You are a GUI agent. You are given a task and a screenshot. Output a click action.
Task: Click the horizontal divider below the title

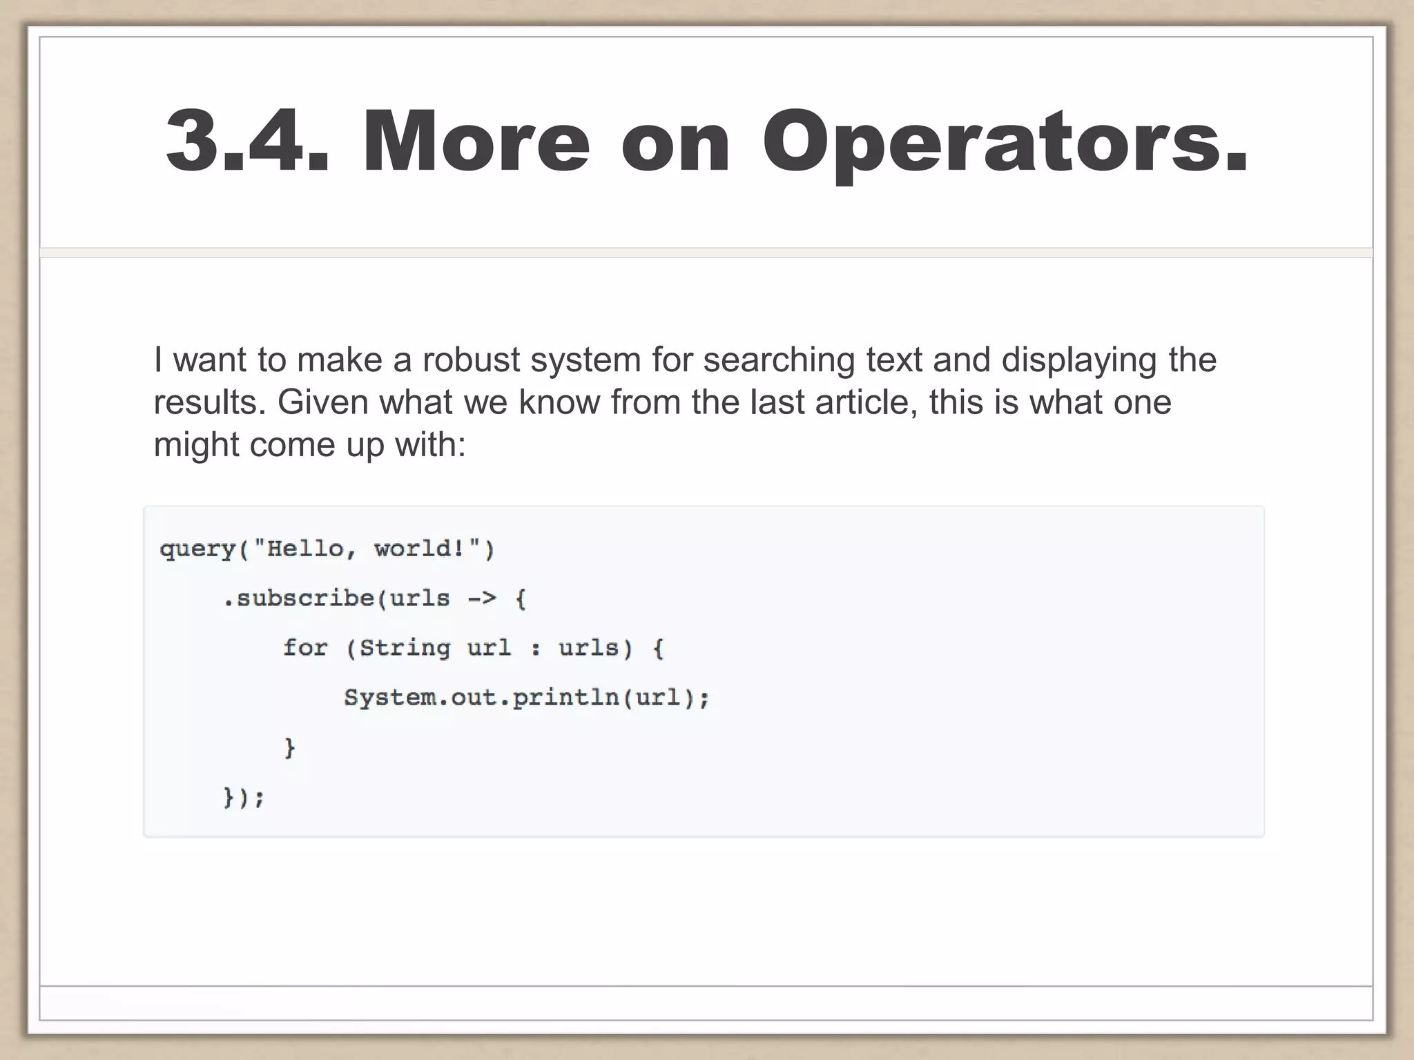click(706, 253)
